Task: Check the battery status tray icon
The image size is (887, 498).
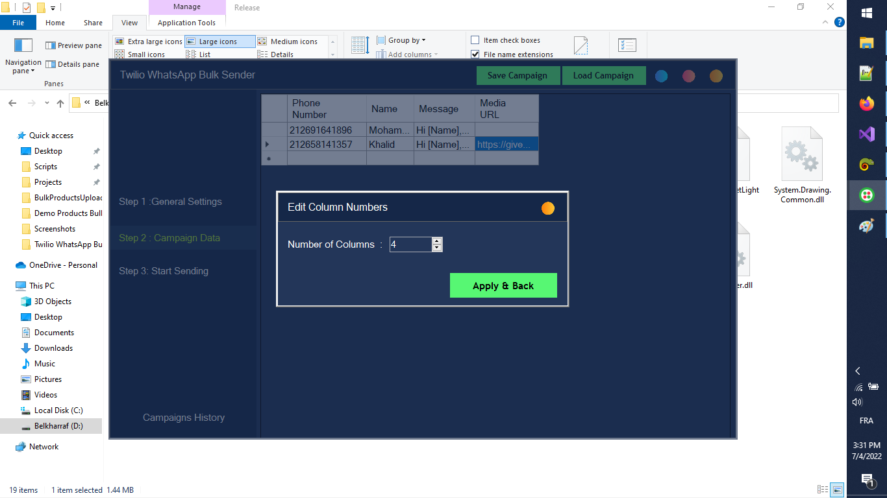Action: coord(873,386)
